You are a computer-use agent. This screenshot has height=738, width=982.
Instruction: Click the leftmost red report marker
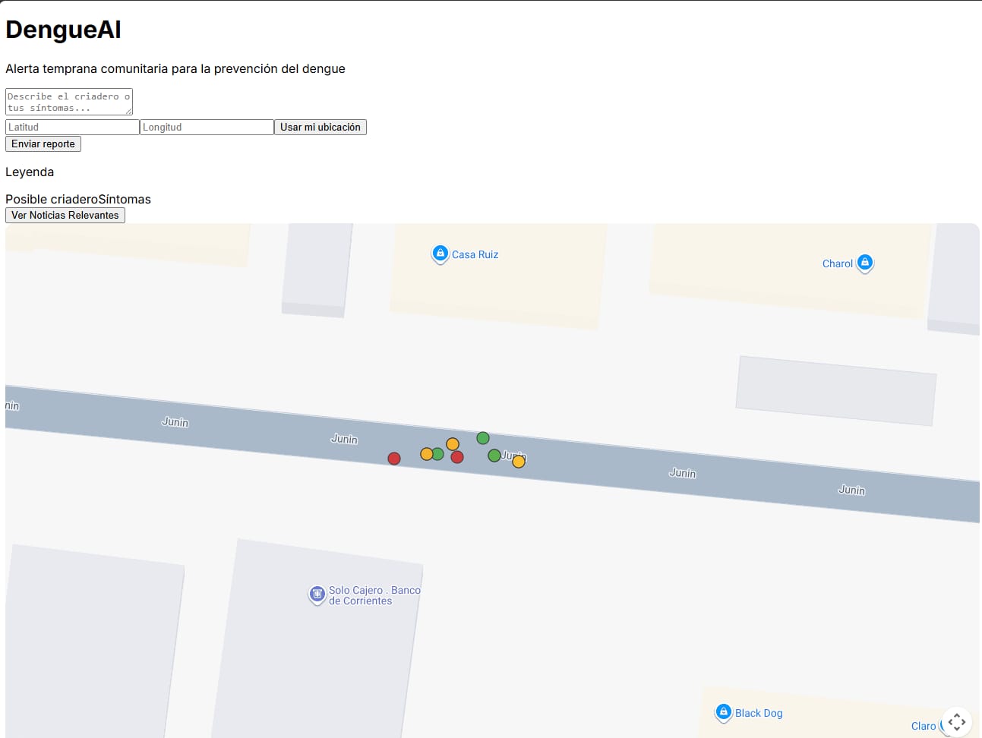tap(394, 459)
